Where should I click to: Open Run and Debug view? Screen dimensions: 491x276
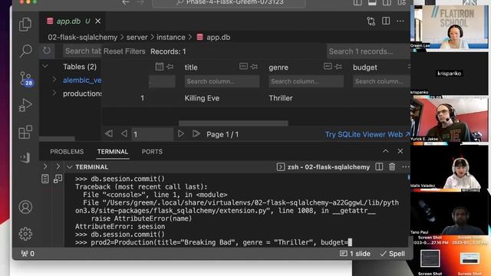pos(25,105)
